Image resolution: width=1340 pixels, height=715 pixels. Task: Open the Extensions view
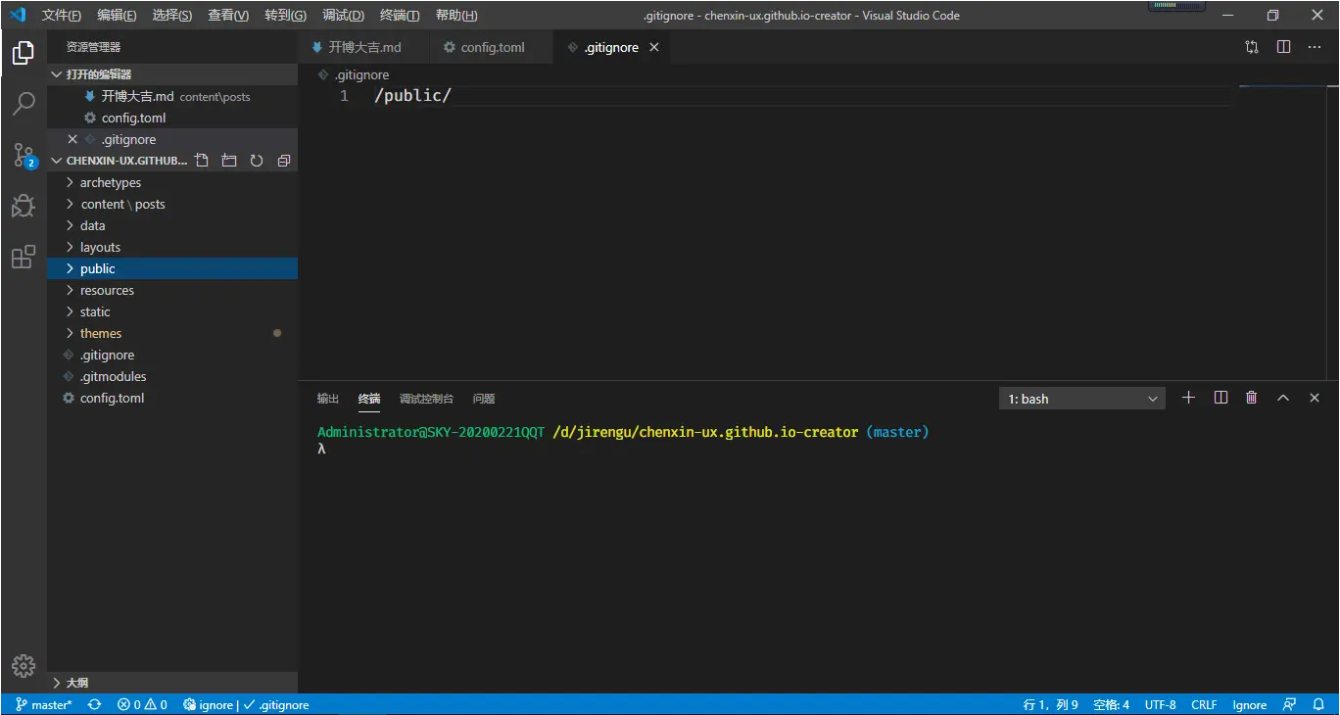(x=24, y=257)
